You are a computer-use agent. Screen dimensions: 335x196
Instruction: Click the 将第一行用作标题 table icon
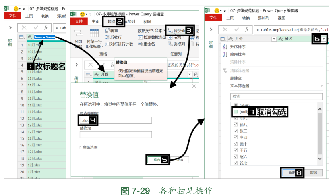click(x=94, y=33)
